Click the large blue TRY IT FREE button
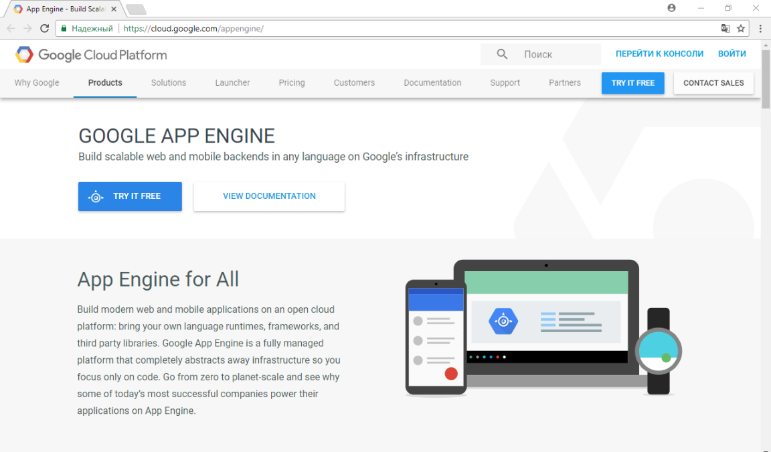The width and height of the screenshot is (771, 452). tap(130, 196)
